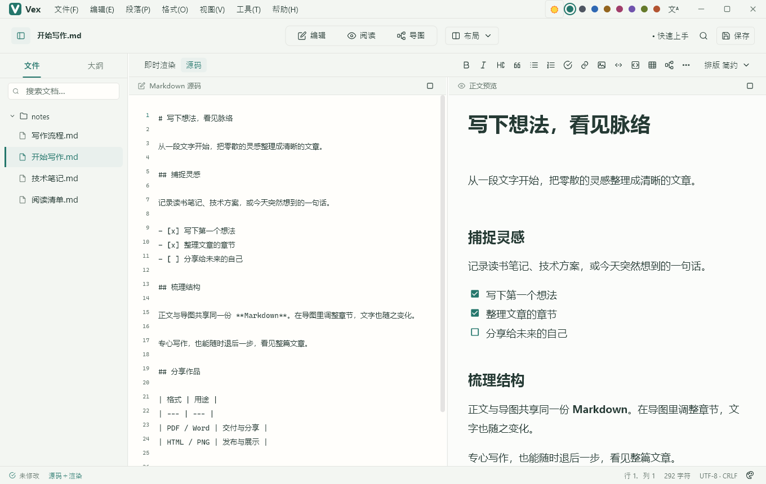The width and height of the screenshot is (766, 484).
Task: Select the purple theme color swatch
Action: click(x=632, y=9)
